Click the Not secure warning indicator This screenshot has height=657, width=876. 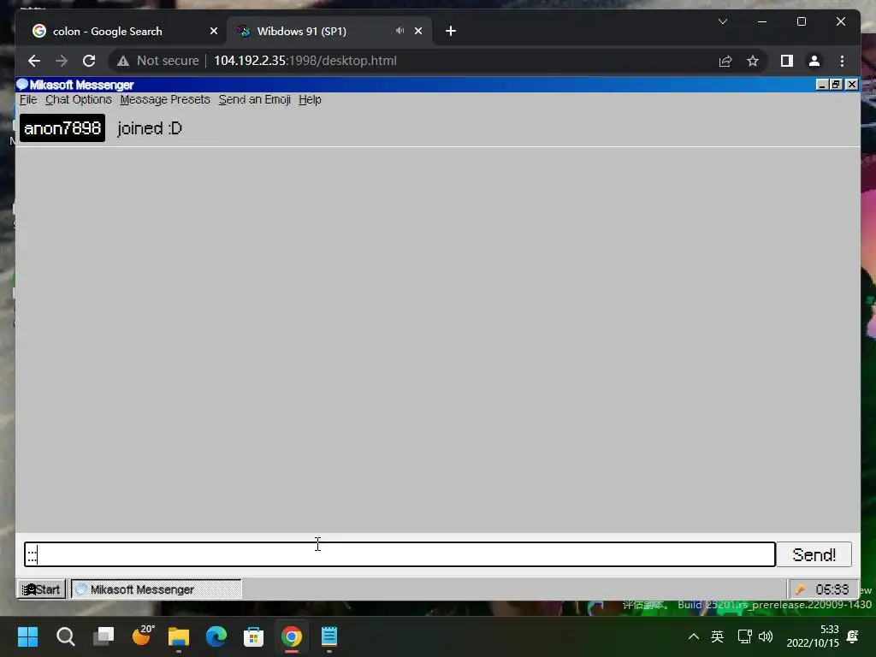tap(158, 61)
